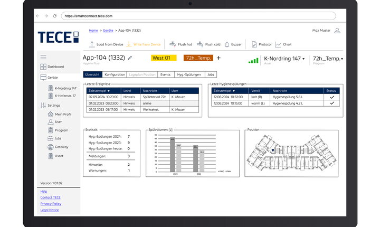Image resolution: width=380 pixels, height=227 pixels.
Task: Click the Load from Device upload icon
Action: tap(91, 45)
